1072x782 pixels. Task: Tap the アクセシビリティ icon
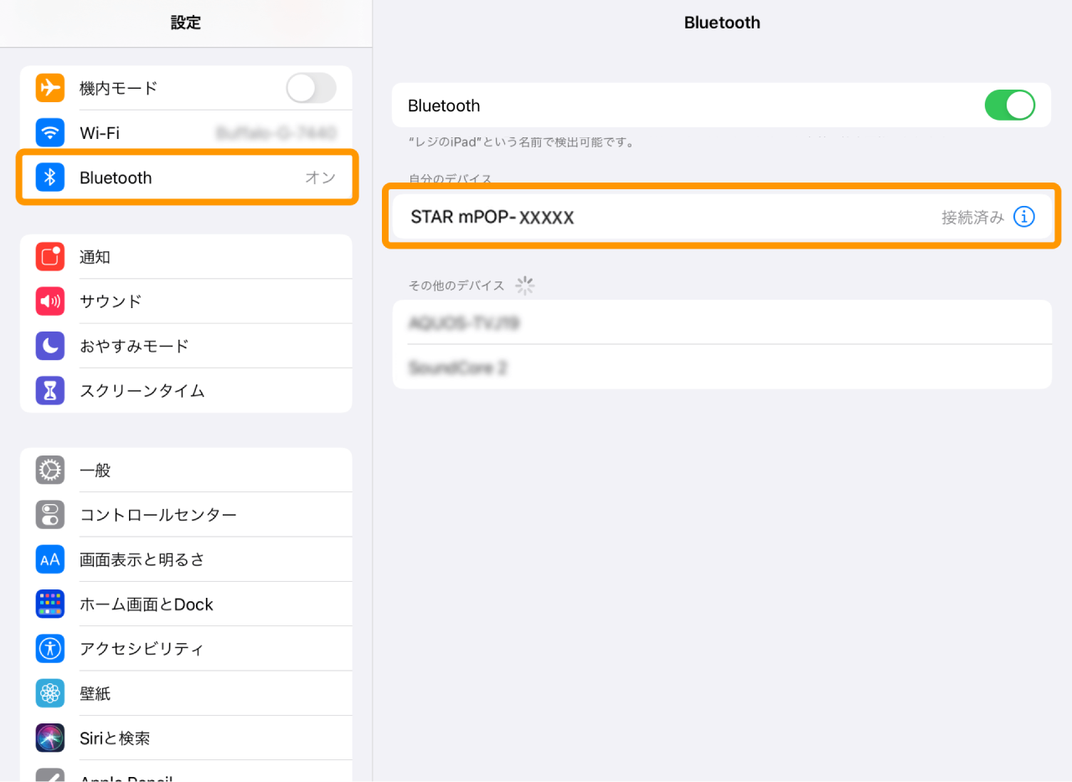pos(50,648)
